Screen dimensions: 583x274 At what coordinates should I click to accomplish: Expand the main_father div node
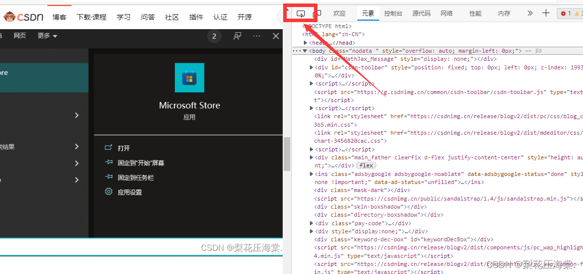coord(311,157)
